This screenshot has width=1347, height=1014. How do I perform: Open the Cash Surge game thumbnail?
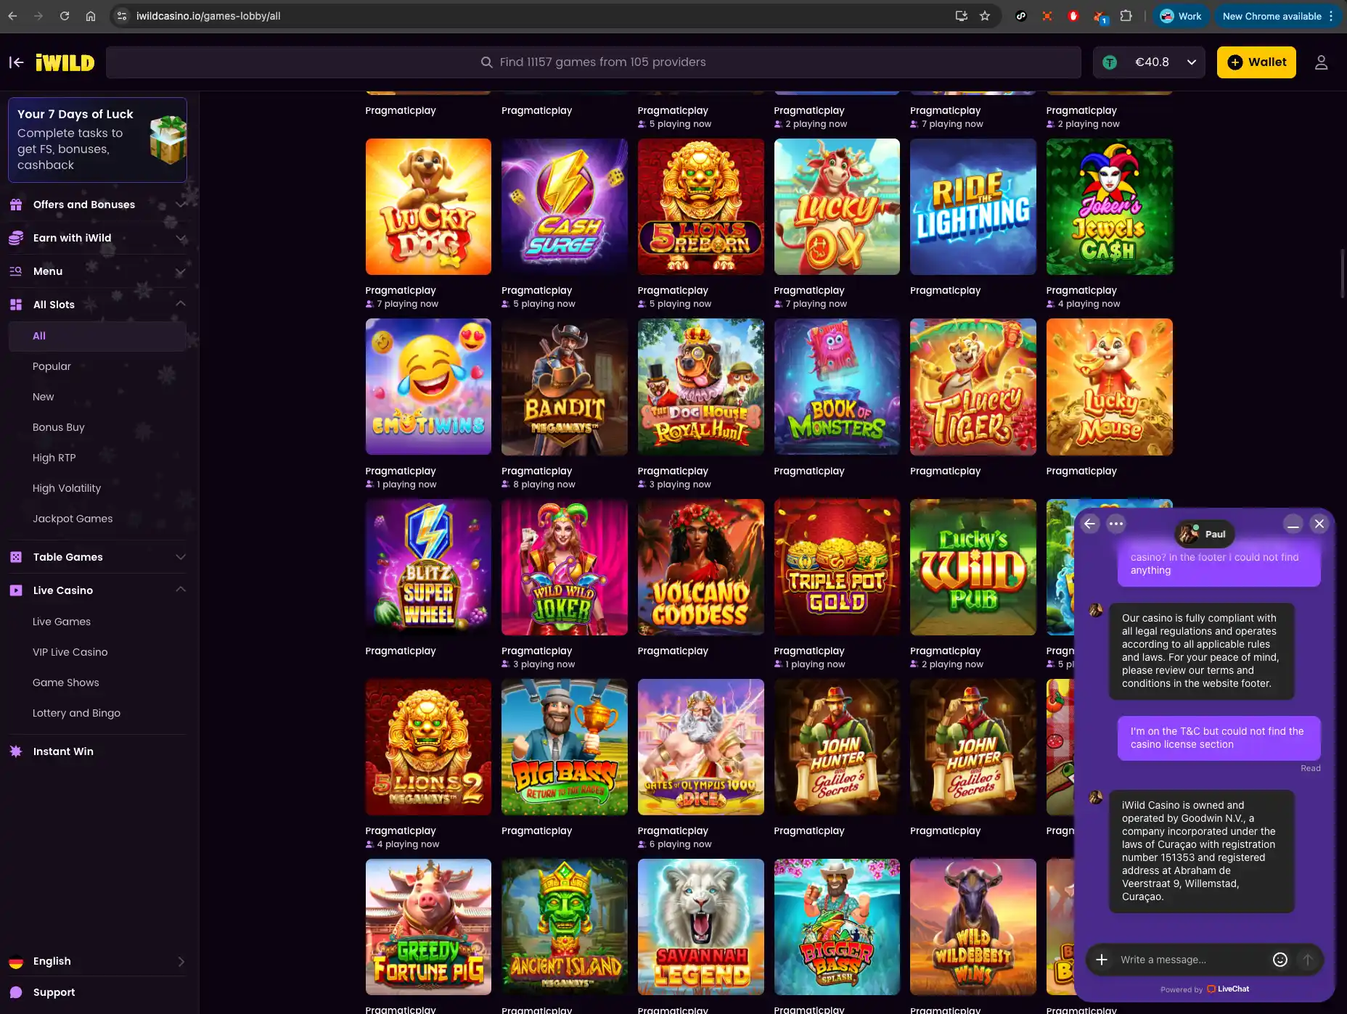point(565,207)
